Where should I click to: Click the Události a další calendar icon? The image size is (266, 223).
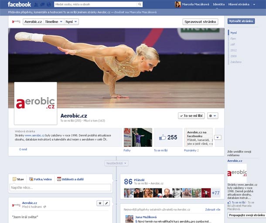click(x=59, y=179)
